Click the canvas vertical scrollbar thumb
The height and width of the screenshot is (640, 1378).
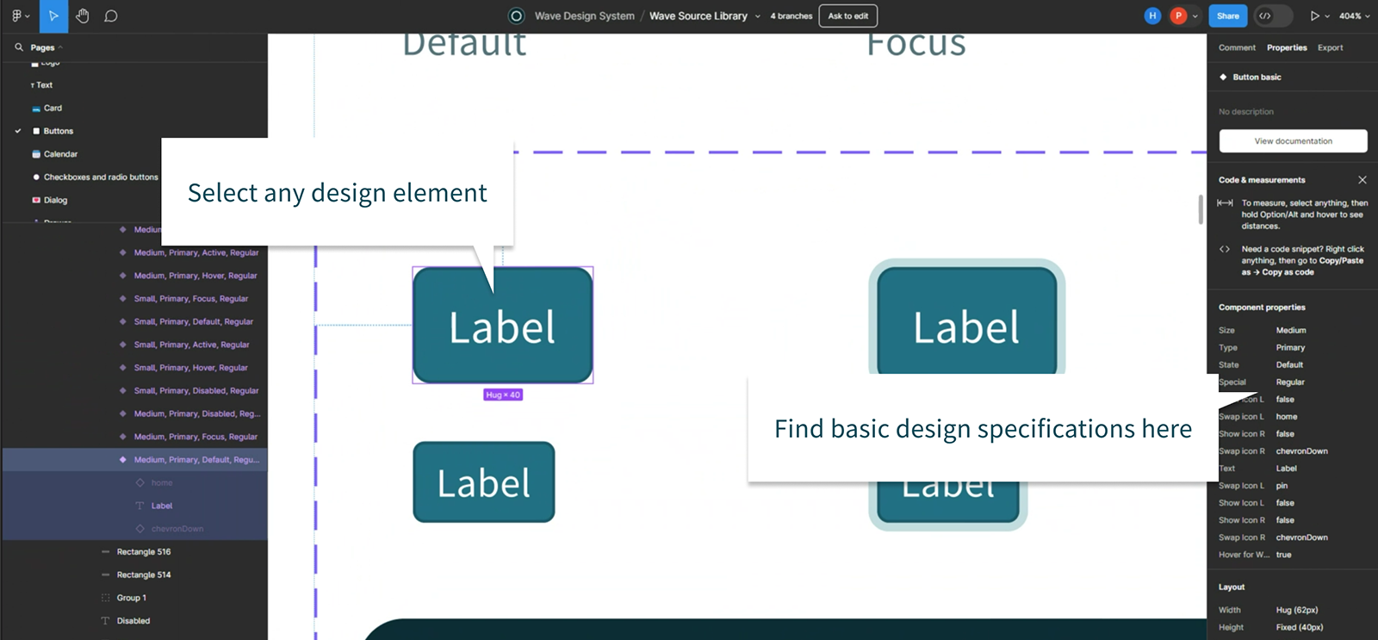[1201, 209]
